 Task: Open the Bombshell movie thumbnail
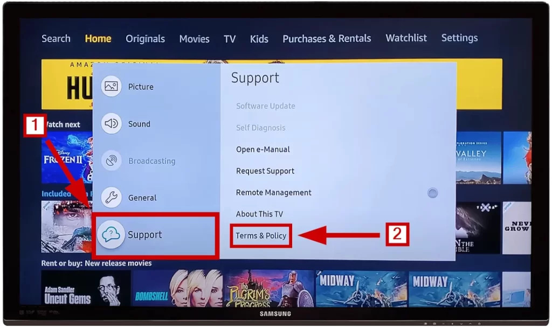tap(178, 289)
